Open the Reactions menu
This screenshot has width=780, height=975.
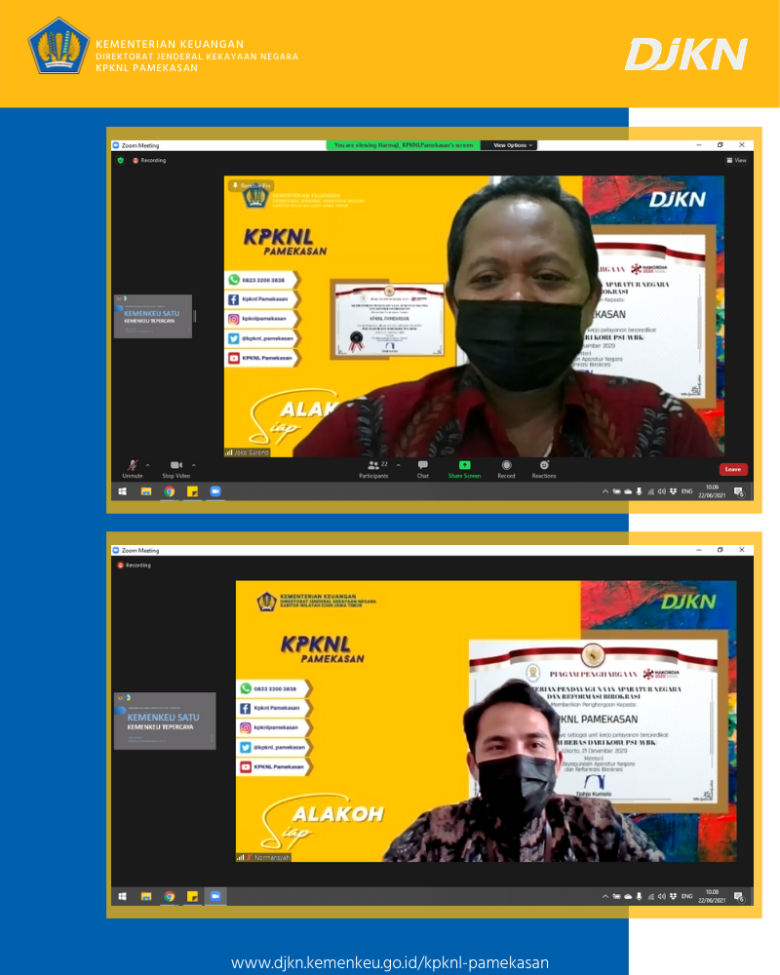tap(544, 468)
